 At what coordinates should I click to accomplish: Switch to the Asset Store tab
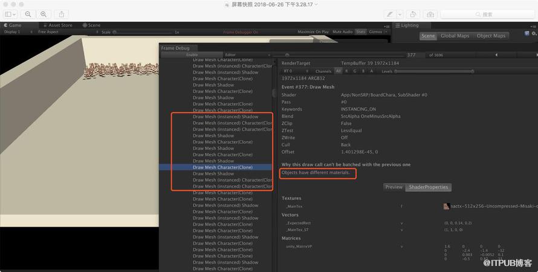pos(57,25)
